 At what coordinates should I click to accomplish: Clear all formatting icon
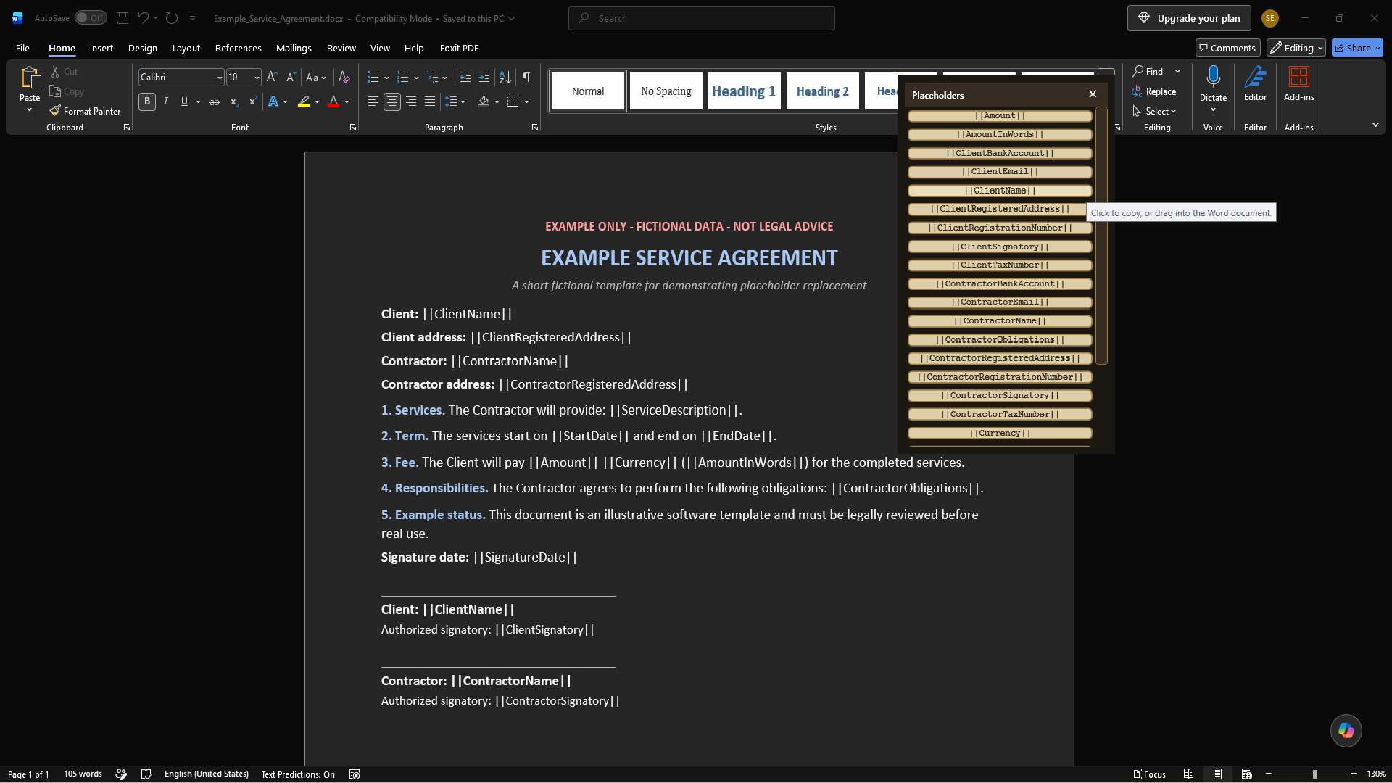tap(344, 77)
